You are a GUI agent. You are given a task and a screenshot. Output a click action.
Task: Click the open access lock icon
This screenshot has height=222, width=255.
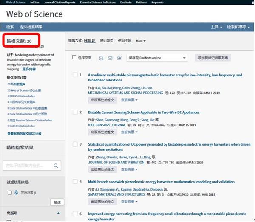coord(16,193)
